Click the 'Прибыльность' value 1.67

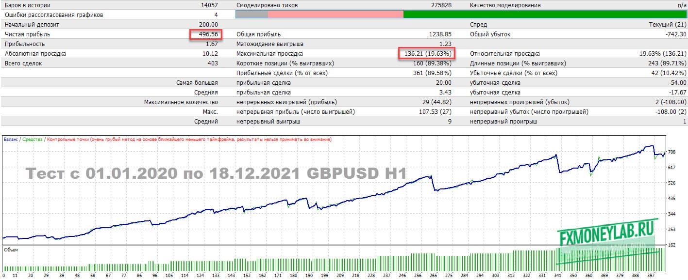pyautogui.click(x=212, y=44)
